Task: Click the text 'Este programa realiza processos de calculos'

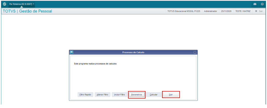Action: (95, 64)
